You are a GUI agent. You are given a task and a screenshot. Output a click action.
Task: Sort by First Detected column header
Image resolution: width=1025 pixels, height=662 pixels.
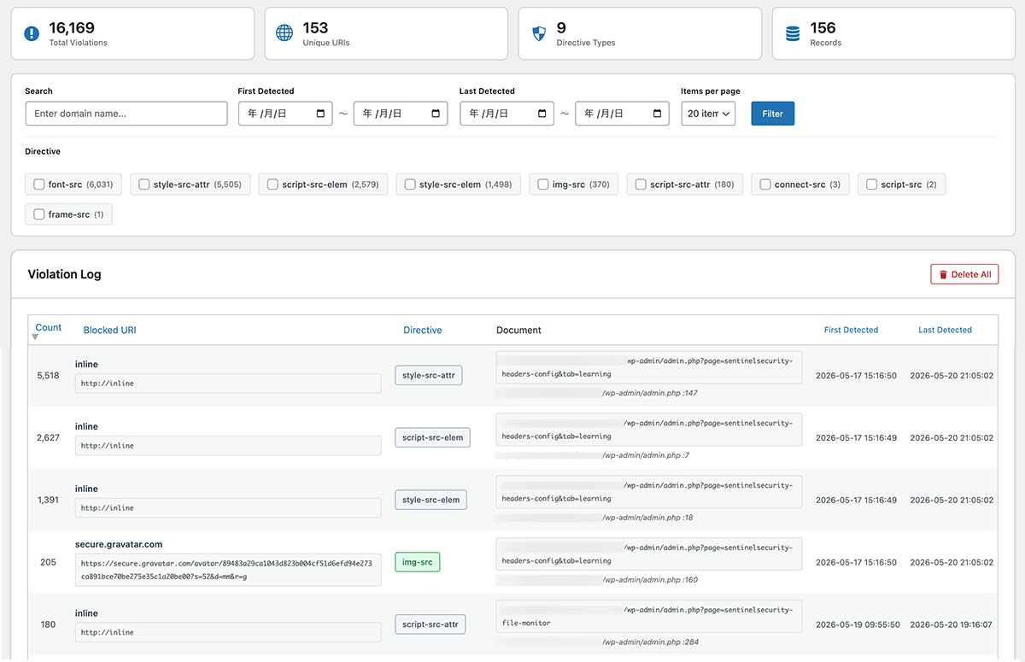[851, 331]
